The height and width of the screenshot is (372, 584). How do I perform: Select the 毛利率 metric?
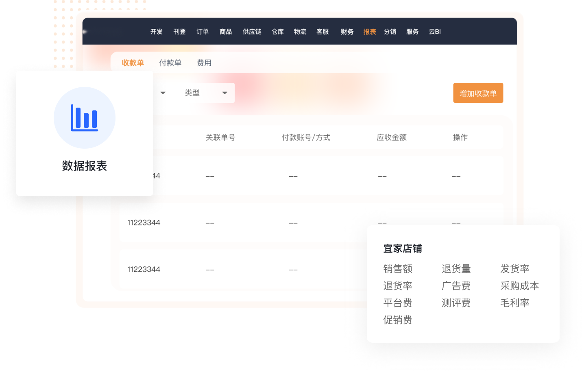pyautogui.click(x=514, y=303)
